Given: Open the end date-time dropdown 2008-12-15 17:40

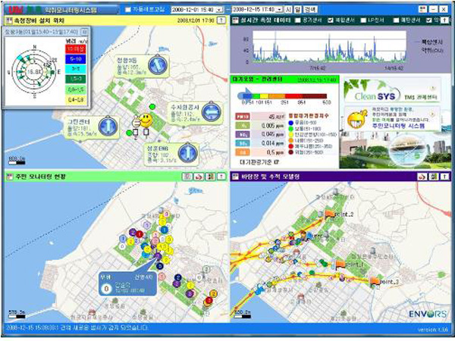Looking at the screenshot, I should click(x=279, y=10).
